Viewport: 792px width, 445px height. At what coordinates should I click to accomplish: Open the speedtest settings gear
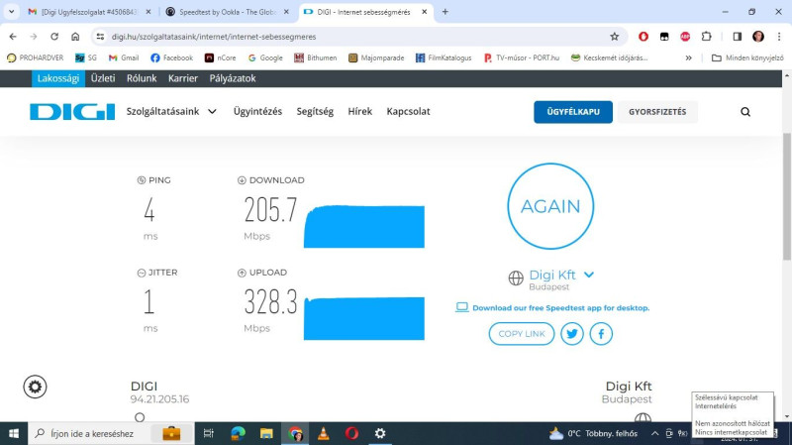tap(35, 387)
